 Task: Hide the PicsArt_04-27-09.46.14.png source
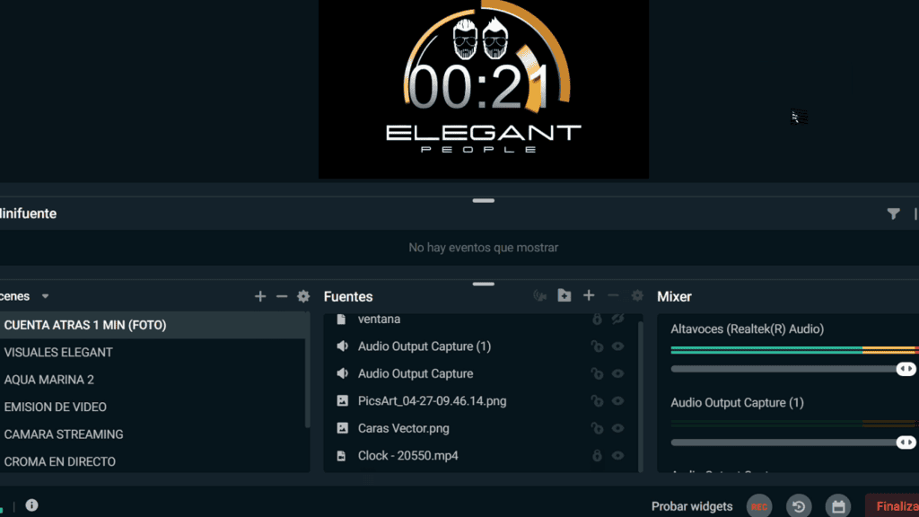[617, 401]
